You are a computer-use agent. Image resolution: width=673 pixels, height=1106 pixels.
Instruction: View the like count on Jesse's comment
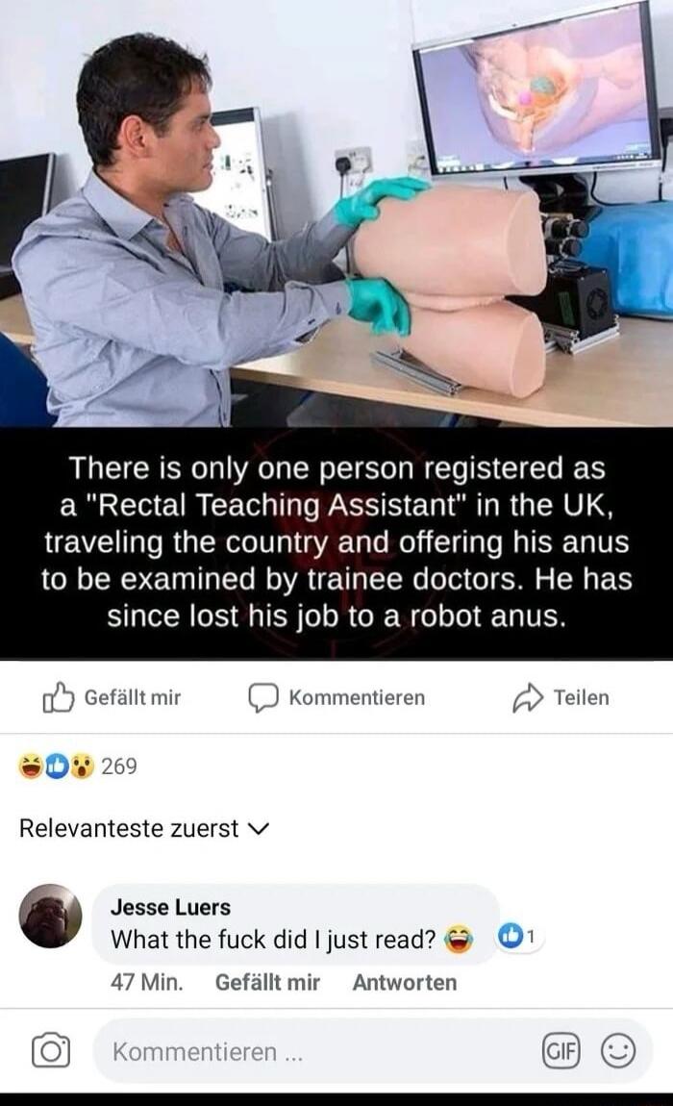click(x=519, y=937)
